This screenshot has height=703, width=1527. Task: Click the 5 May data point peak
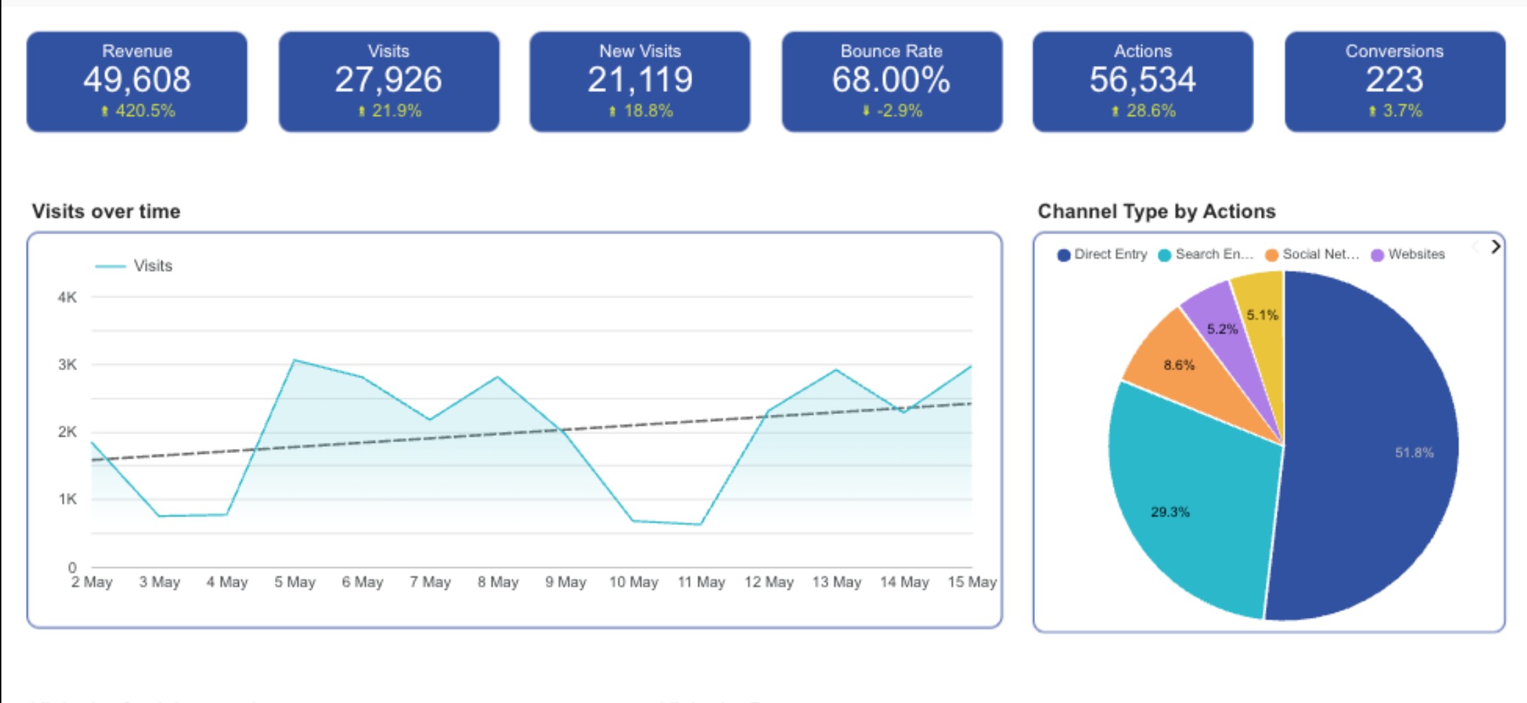pyautogui.click(x=294, y=360)
